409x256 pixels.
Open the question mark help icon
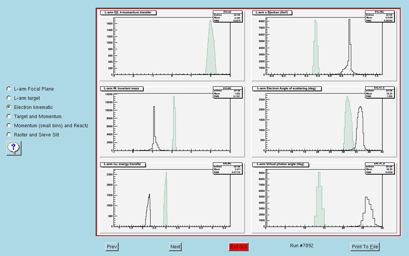click(14, 148)
